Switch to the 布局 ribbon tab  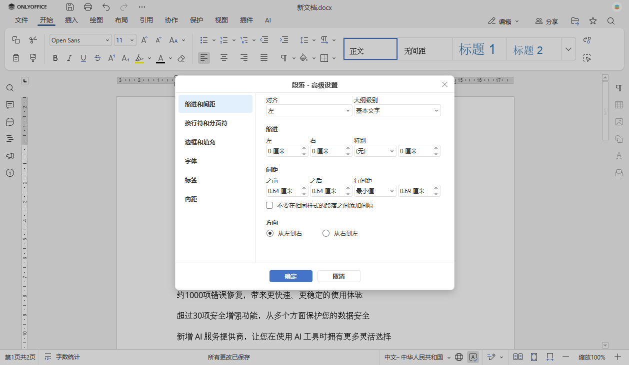[121, 20]
